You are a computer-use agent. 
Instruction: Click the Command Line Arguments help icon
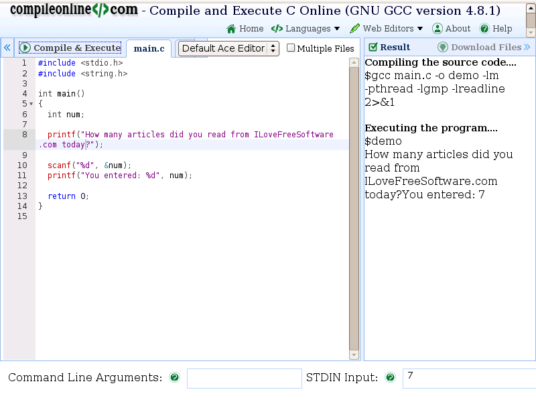[x=175, y=378]
